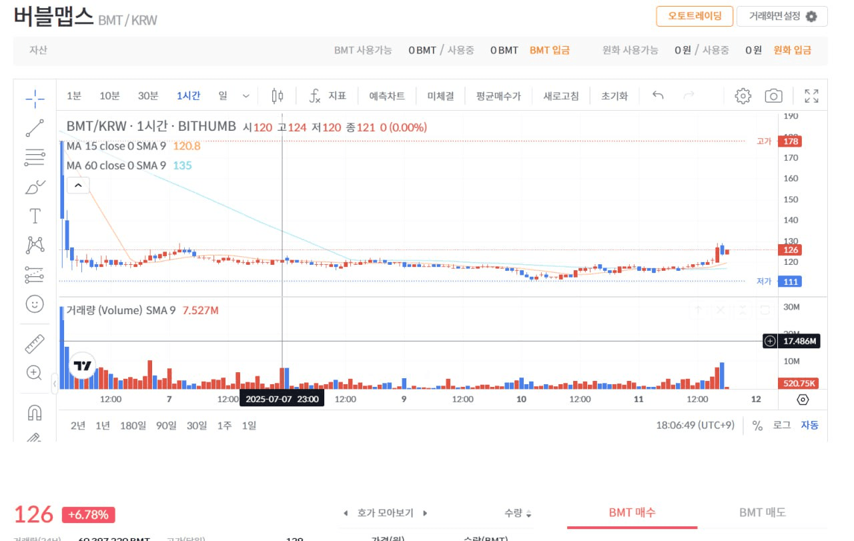Select the brush drawing tool
Screen dimensions: 854x541
tap(35, 187)
